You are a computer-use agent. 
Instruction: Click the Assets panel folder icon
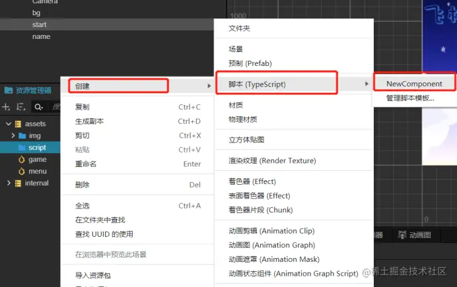tap(9, 90)
